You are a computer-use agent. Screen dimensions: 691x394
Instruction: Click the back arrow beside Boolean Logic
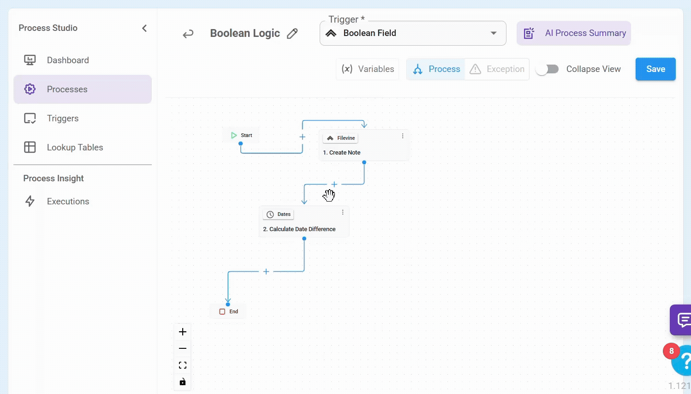point(188,34)
